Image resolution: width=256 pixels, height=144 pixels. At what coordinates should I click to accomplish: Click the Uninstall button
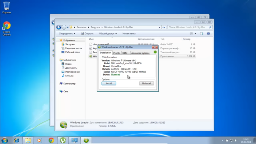(146, 83)
